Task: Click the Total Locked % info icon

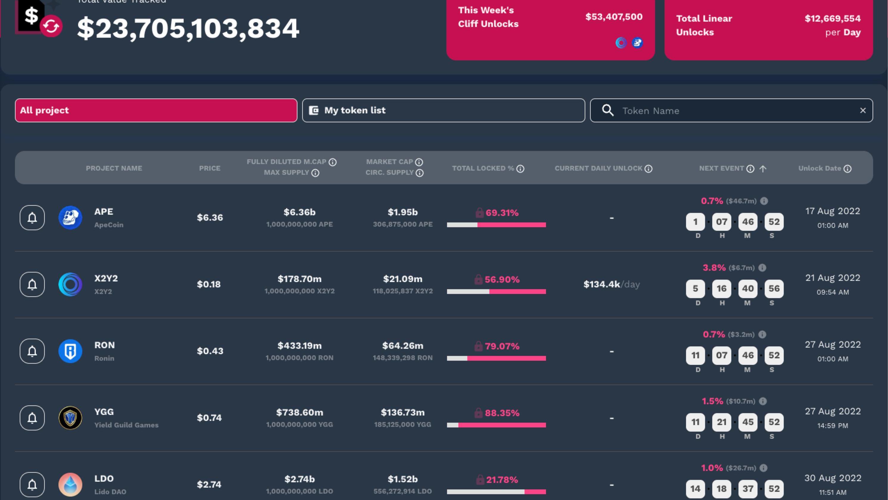Action: 521,169
